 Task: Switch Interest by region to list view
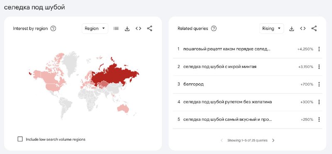pos(116,28)
